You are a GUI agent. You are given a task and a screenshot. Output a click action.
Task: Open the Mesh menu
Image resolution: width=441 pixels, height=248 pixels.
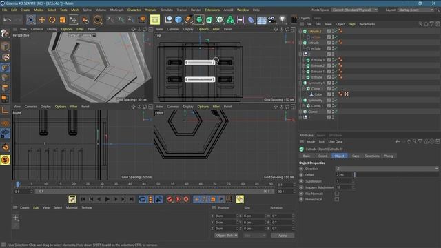click(x=75, y=10)
